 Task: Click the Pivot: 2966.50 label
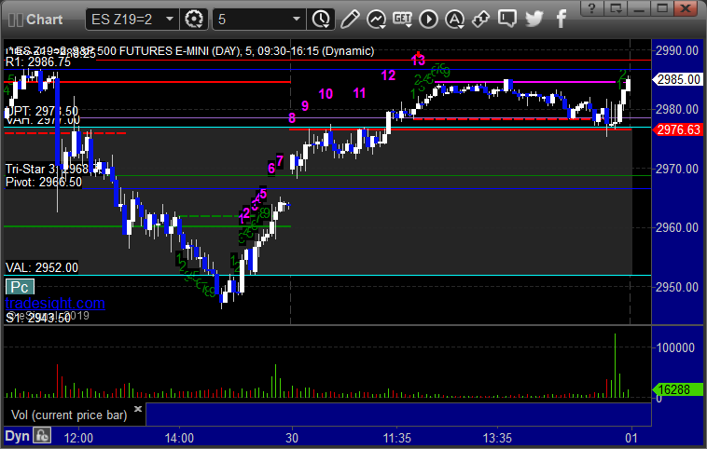coord(43,182)
